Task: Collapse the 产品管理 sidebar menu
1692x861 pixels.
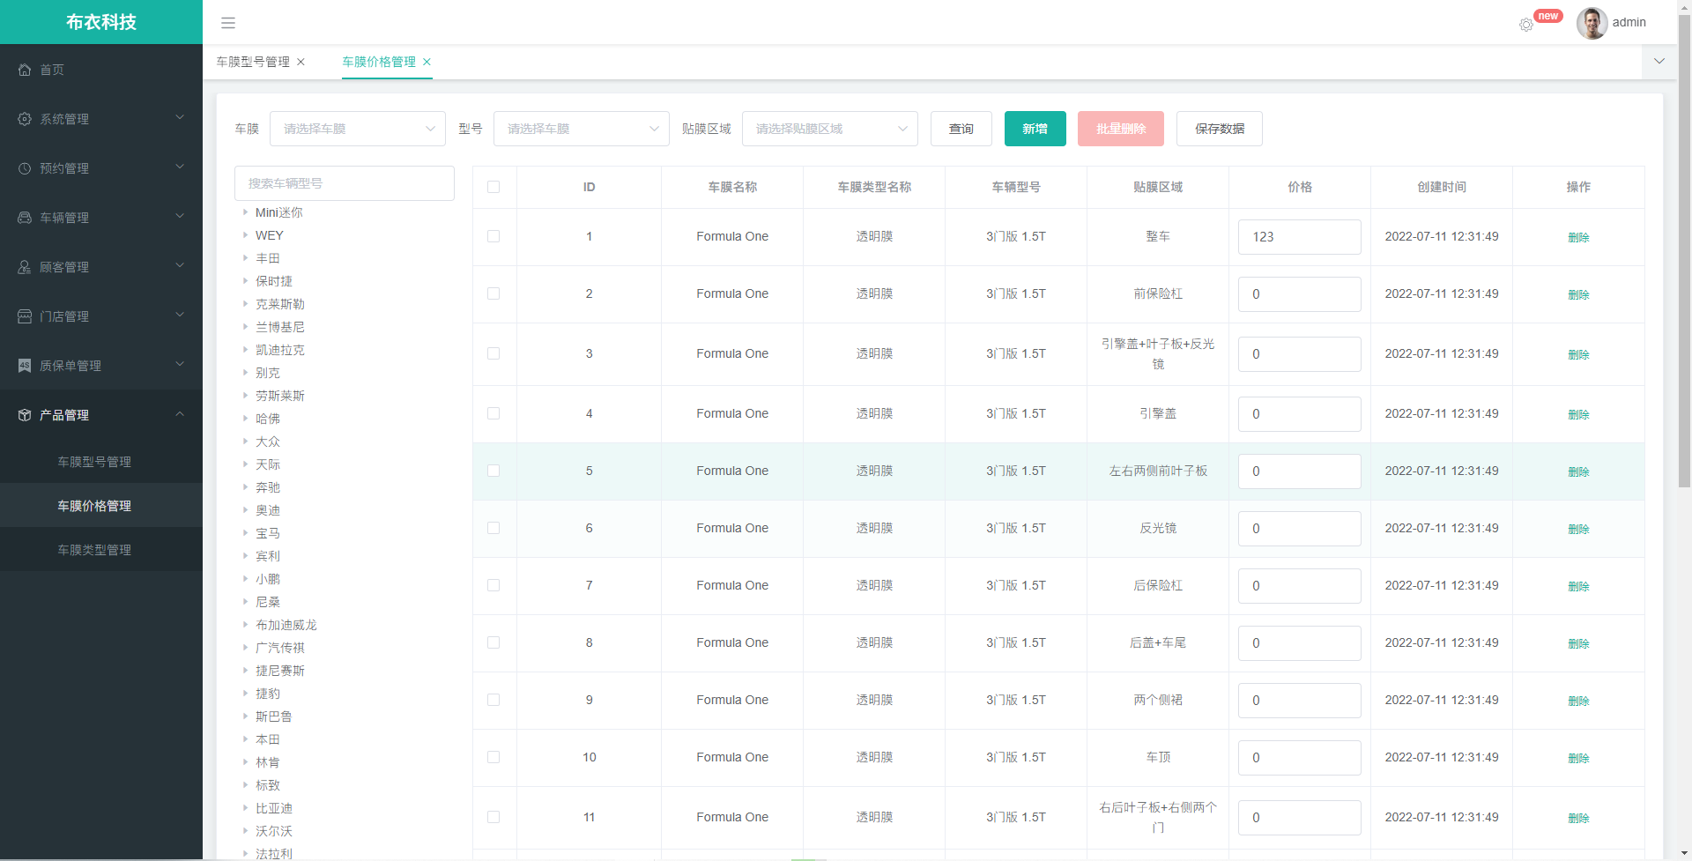Action: [x=101, y=415]
